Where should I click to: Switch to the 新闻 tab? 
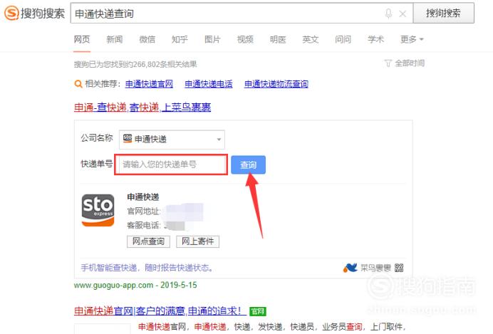click(115, 40)
